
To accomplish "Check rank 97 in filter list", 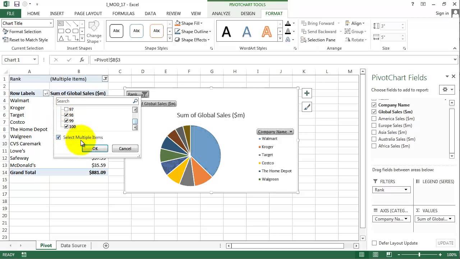I will 66,109.
